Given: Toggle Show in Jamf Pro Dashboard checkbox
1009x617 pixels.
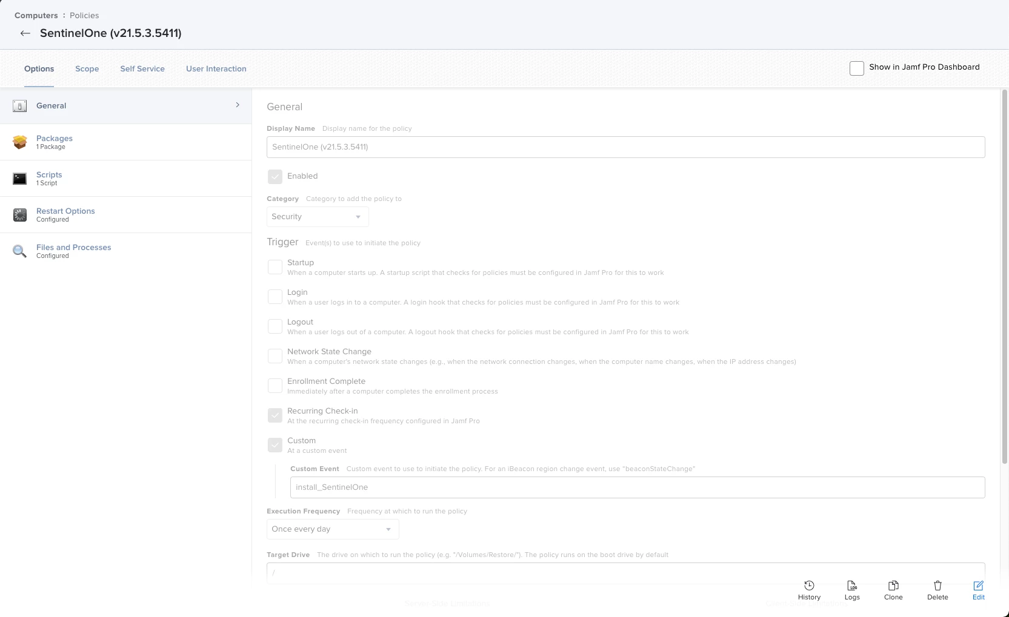Looking at the screenshot, I should coord(857,68).
